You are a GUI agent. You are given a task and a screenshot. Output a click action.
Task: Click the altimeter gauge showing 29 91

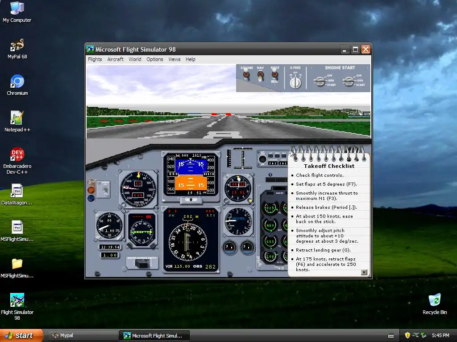[x=238, y=188]
